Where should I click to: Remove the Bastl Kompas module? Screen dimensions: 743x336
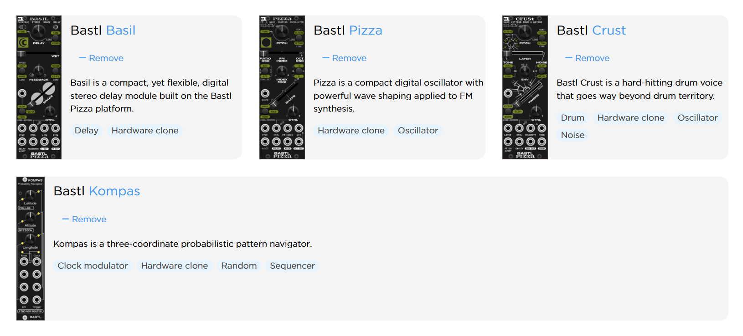click(84, 219)
